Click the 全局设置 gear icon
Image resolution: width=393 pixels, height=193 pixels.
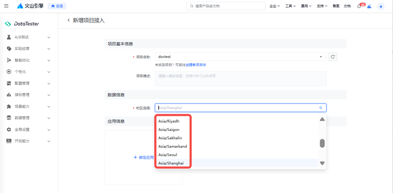[x=9, y=129]
